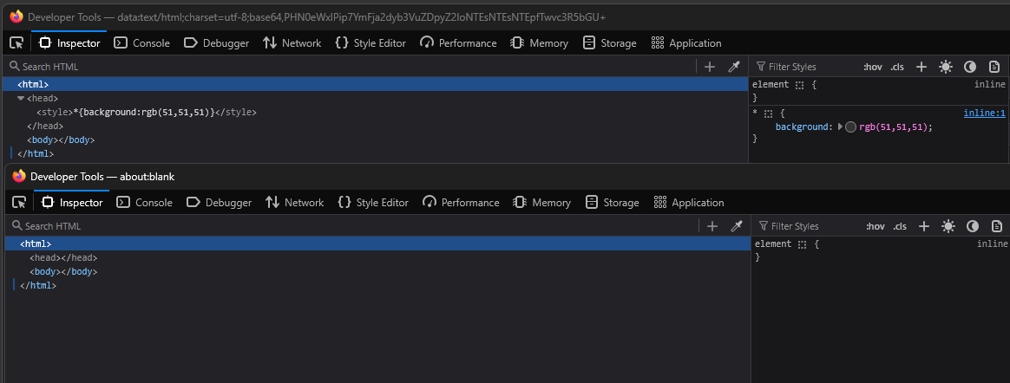The height and width of the screenshot is (383, 1010).
Task: Show .cls class panel in top Rules view
Action: (x=898, y=67)
